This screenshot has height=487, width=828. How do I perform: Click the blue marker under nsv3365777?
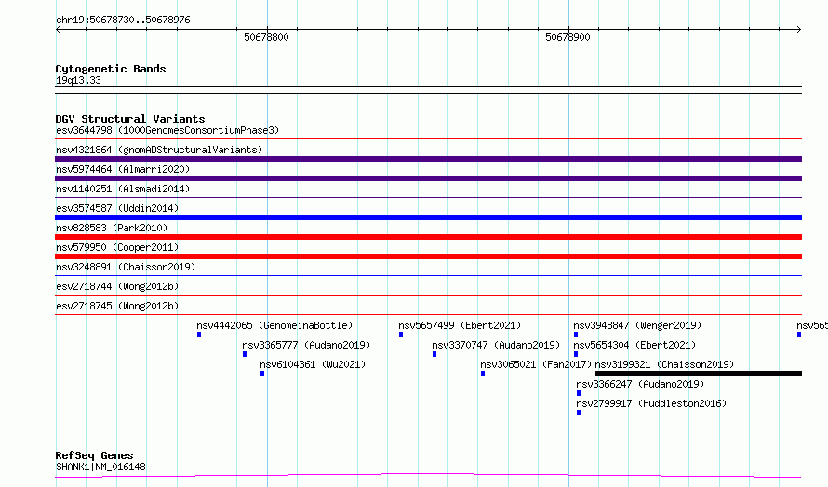click(x=245, y=354)
